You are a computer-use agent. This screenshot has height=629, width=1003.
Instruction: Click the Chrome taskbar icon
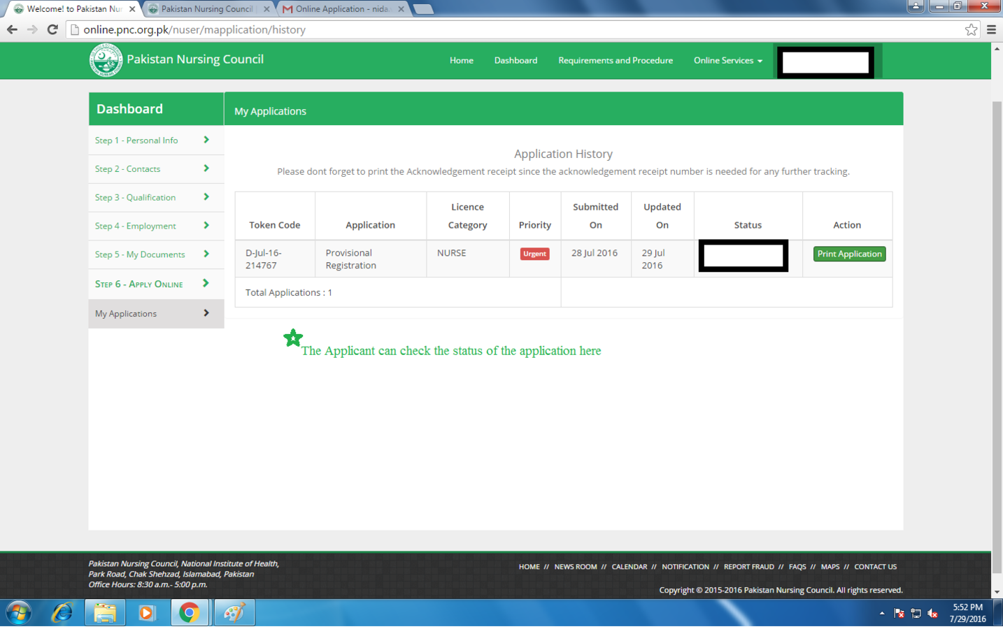(x=190, y=613)
